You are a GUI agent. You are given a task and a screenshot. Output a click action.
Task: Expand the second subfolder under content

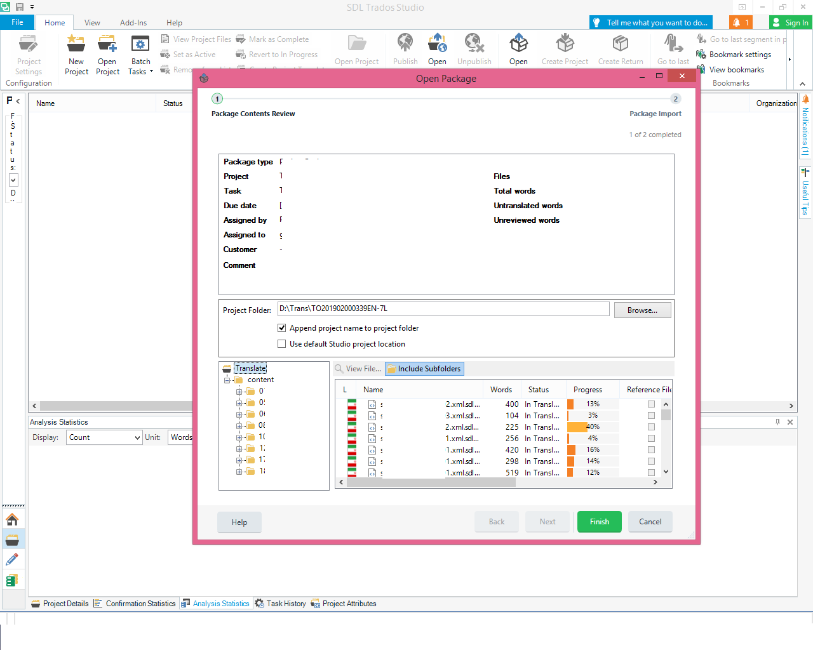coord(239,403)
